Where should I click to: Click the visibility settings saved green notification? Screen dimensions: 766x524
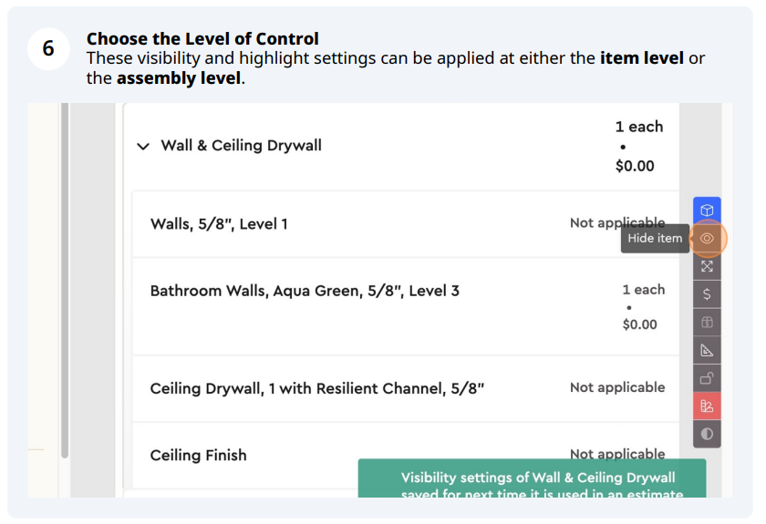pos(532,478)
